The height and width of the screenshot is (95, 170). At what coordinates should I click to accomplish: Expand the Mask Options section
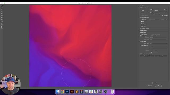pyautogui.click(x=140, y=31)
